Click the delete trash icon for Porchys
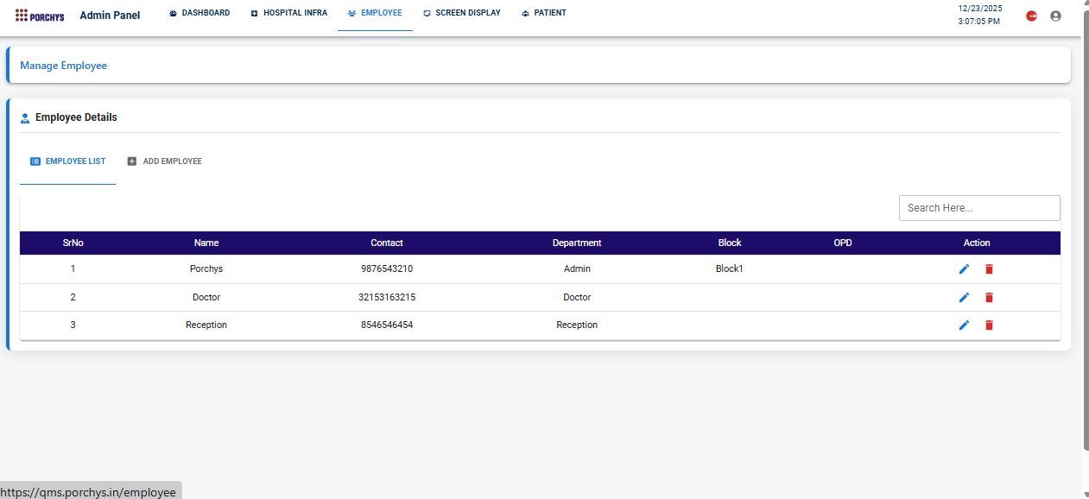Image resolution: width=1089 pixels, height=499 pixels. [989, 268]
